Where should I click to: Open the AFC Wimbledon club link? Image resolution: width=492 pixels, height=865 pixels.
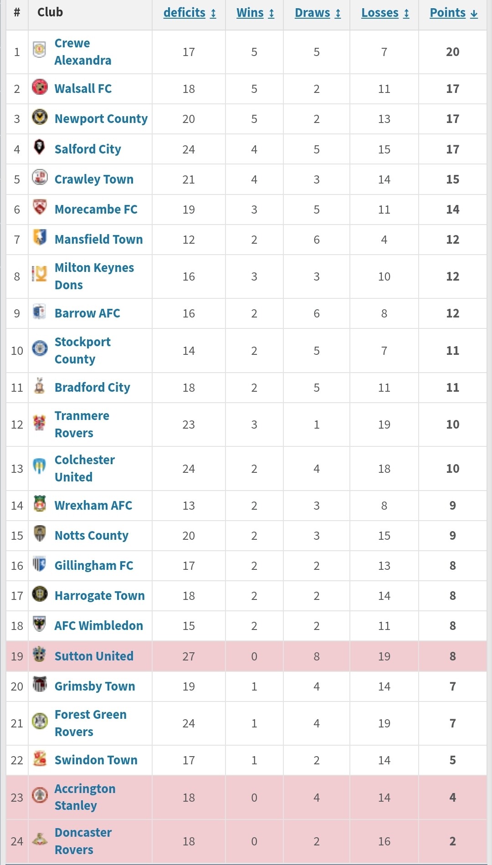click(x=98, y=626)
